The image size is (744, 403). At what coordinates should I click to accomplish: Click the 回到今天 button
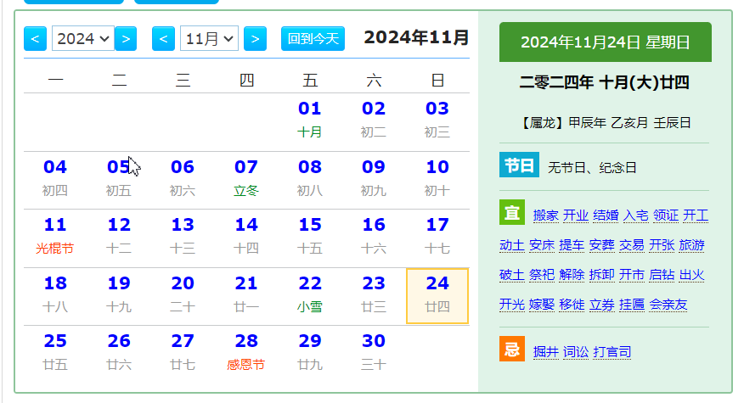coord(313,38)
